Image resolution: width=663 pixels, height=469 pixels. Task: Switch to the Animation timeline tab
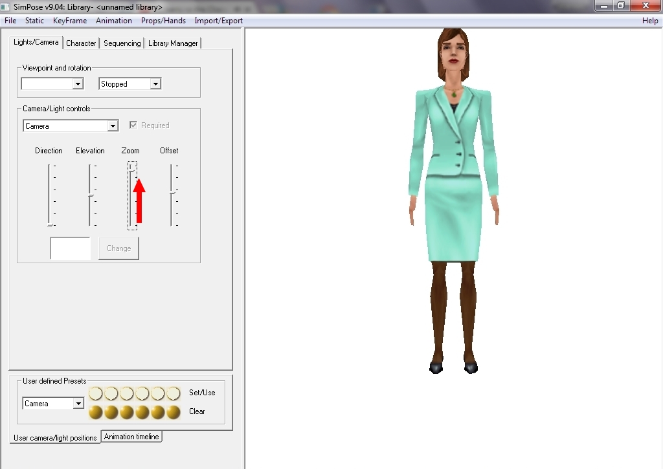click(131, 437)
